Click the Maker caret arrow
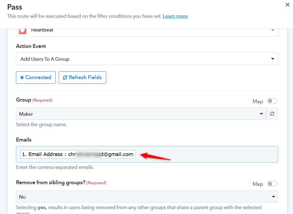Viewport: 293px width, 214px height. click(261, 114)
